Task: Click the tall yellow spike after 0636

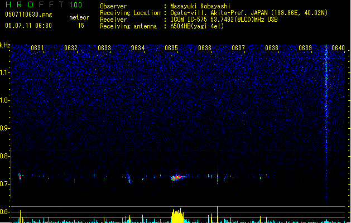Action: pyautogui.click(x=218, y=215)
